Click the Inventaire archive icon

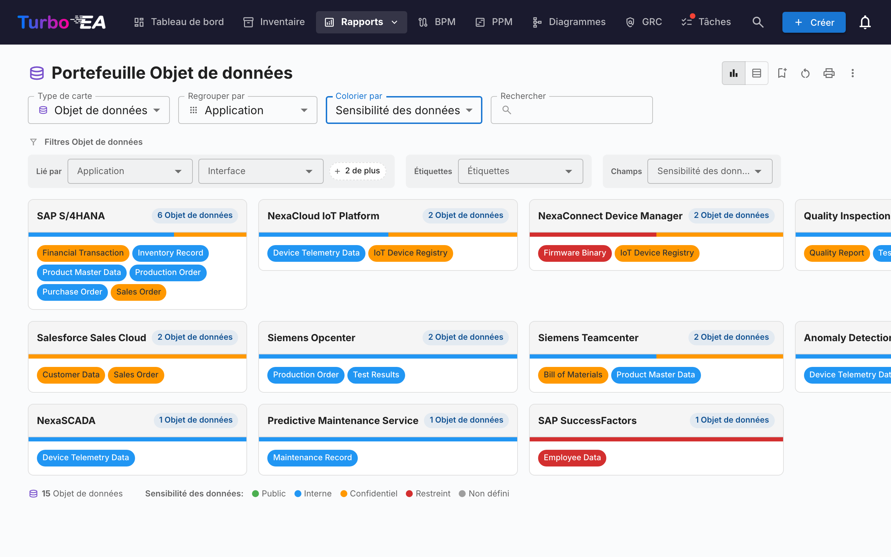pos(249,22)
